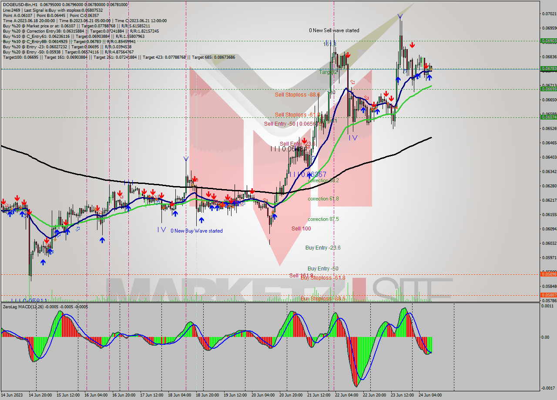Click the '19 Jun 12:00' time axis label
Image resolution: width=557 pixels, height=400 pixels.
point(235,395)
